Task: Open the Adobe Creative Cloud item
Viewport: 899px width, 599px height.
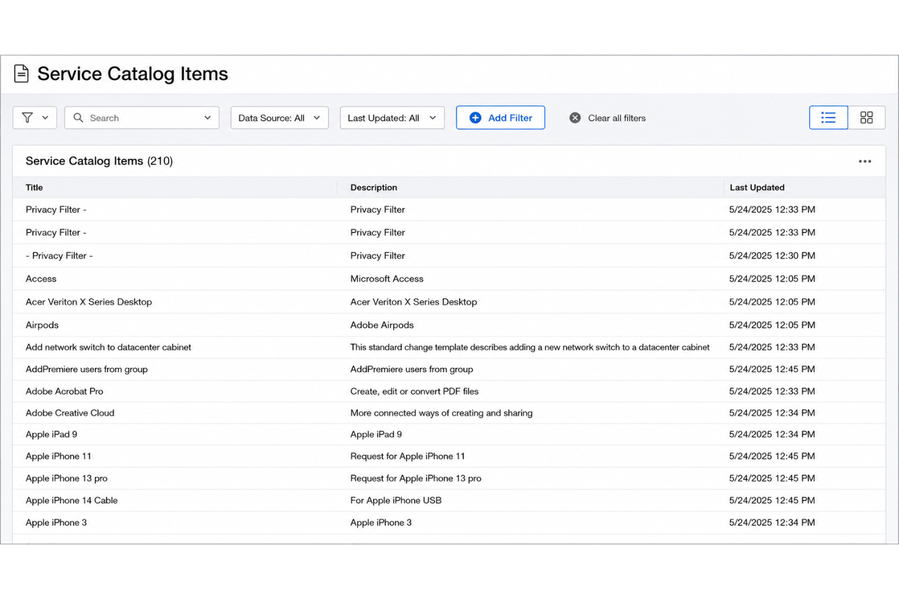Action: [x=70, y=413]
